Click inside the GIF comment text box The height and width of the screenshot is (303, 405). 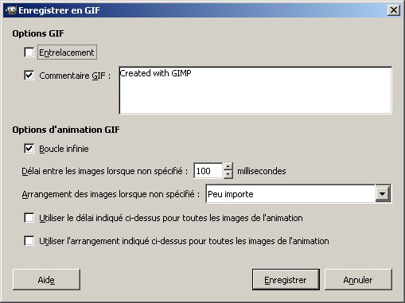[255, 91]
